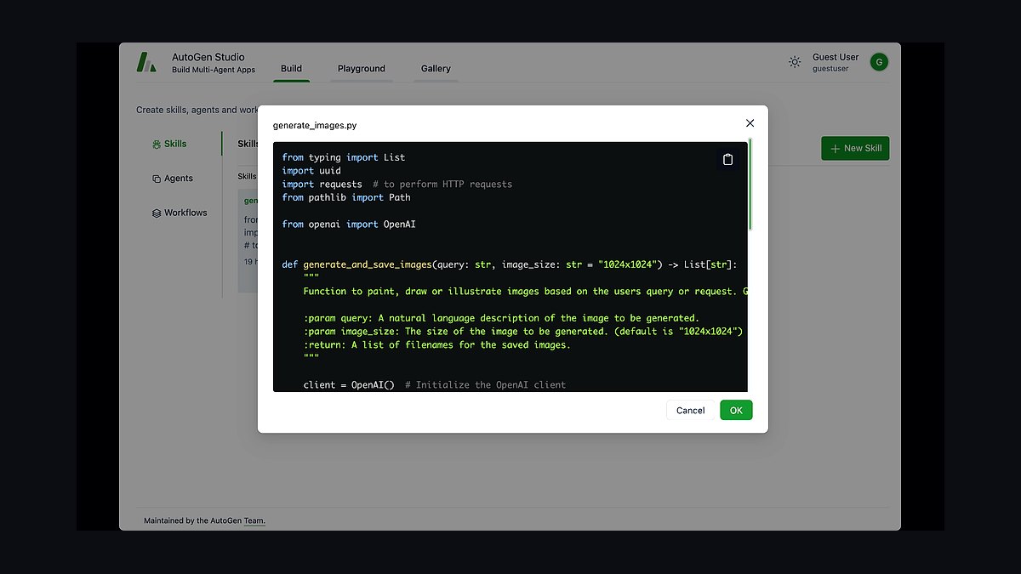Viewport: 1021px width, 574px height.
Task: Click the ":param query:" docstring line
Action: coord(501,318)
